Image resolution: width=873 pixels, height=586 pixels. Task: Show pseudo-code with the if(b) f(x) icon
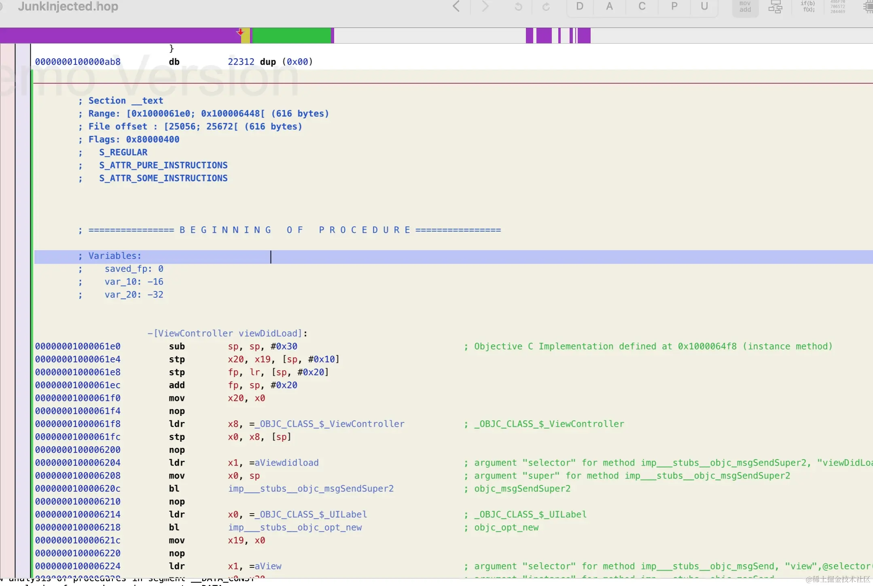[x=808, y=7]
